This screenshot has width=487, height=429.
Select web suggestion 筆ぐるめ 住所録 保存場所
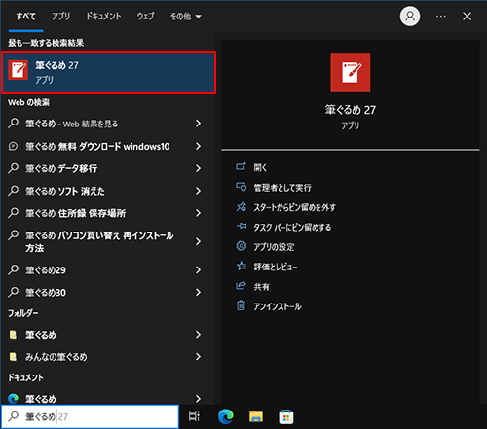coord(76,213)
